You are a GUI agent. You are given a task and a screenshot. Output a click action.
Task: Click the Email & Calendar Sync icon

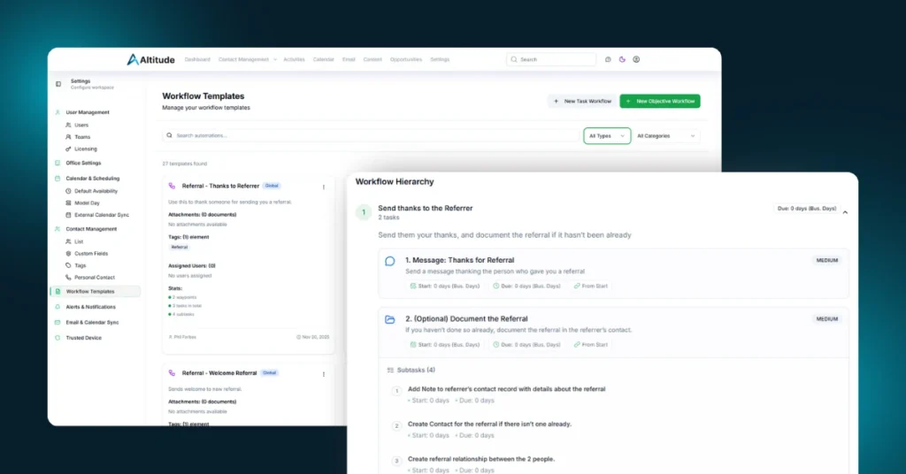(x=58, y=322)
